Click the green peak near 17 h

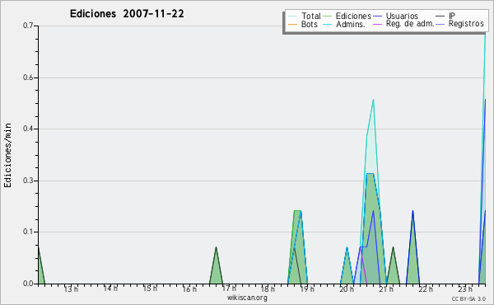216,268
